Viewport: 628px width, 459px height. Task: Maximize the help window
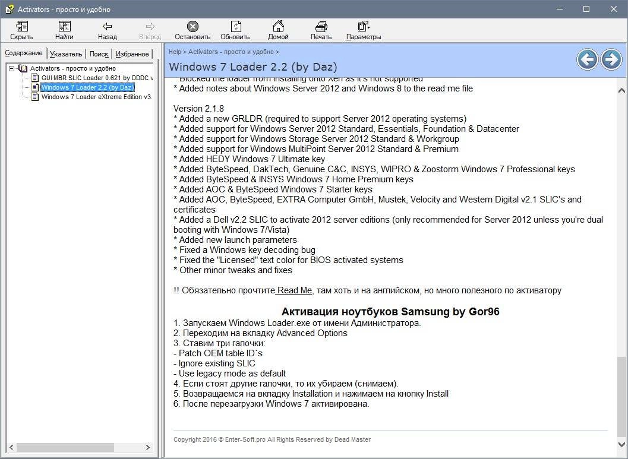[x=586, y=9]
